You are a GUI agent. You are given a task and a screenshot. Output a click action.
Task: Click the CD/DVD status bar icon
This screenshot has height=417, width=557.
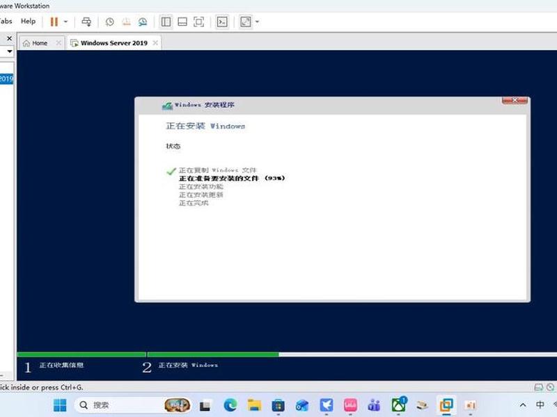tap(550, 387)
